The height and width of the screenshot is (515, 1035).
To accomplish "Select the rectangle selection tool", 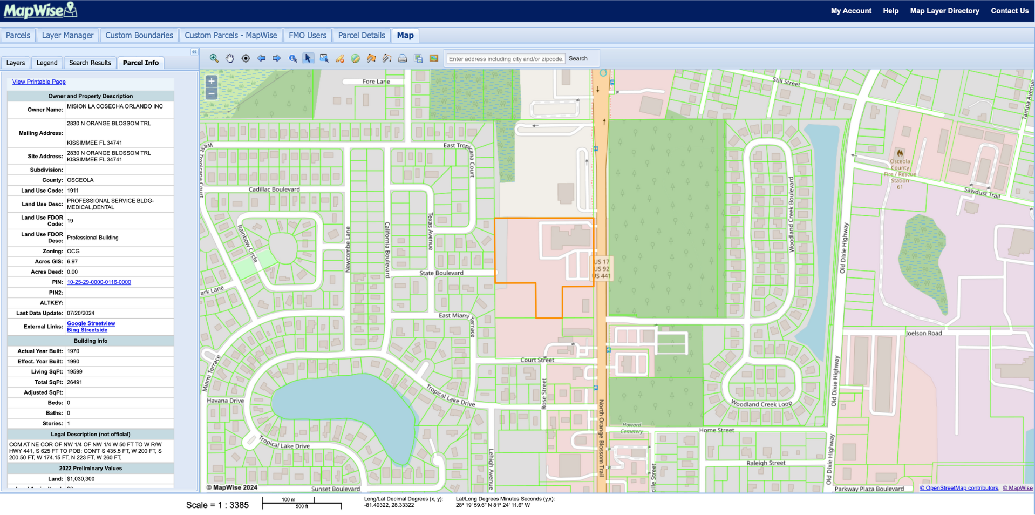I will [x=324, y=58].
